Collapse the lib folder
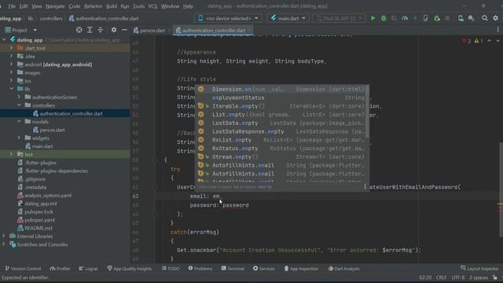503x283 pixels. 11,89
